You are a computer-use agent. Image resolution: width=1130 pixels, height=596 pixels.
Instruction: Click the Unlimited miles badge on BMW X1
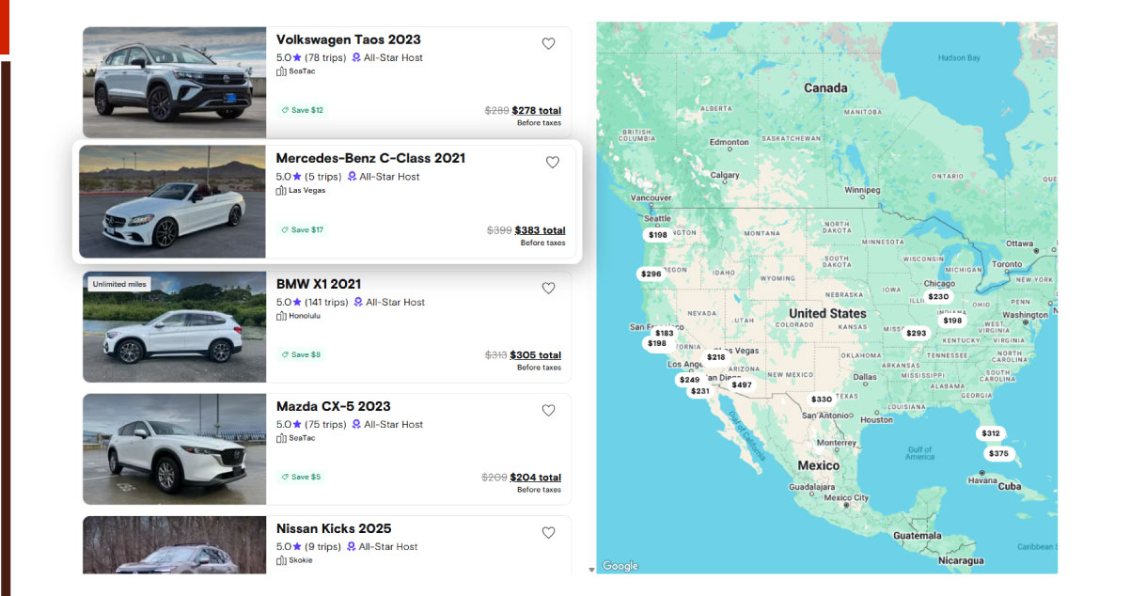118,282
